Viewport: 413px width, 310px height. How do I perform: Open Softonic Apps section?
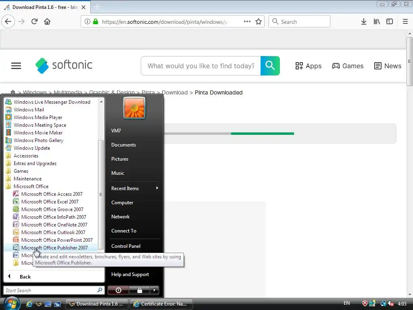pos(309,66)
